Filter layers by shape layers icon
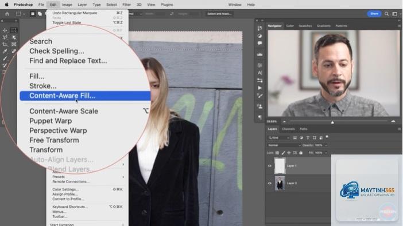Image resolution: width=403 pixels, height=226 pixels. [315, 138]
